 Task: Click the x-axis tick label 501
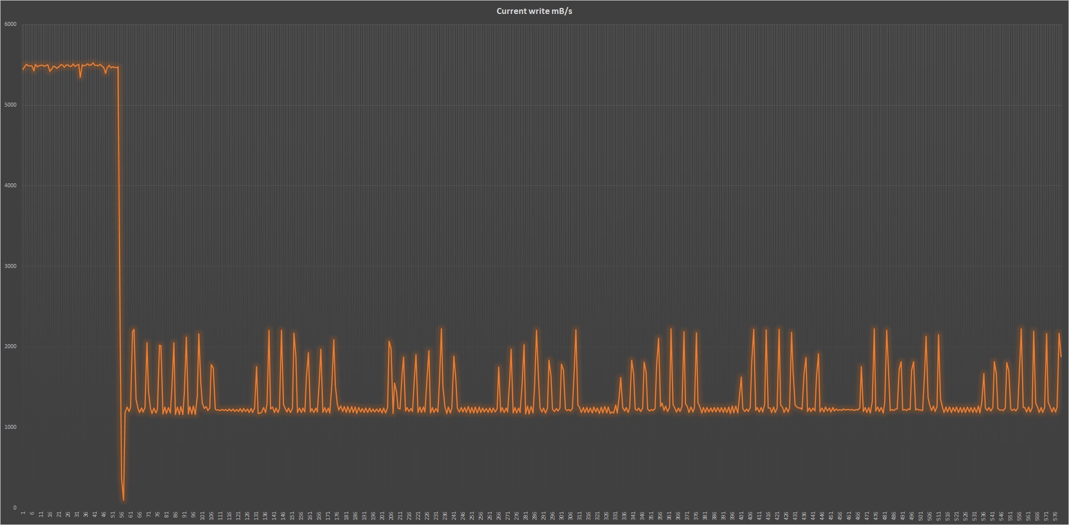pos(921,515)
